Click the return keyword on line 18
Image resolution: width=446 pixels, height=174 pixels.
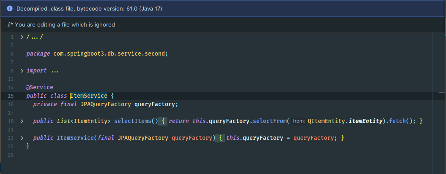click(x=179, y=121)
